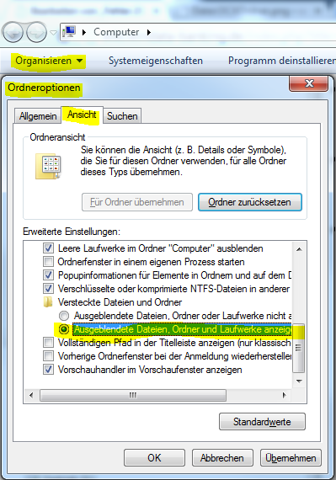The image size is (336, 480).
Task: Click Programm deinstallieren in the toolbar
Action: (x=281, y=61)
